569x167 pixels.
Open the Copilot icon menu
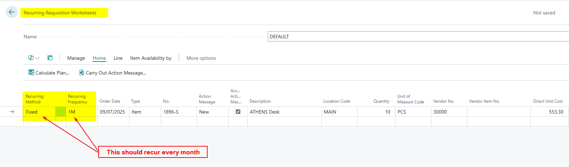pyautogui.click(x=31, y=58)
